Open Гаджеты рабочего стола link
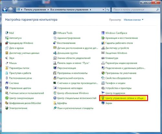Viewport: 162px width, 134px height. [x=119, y=43]
